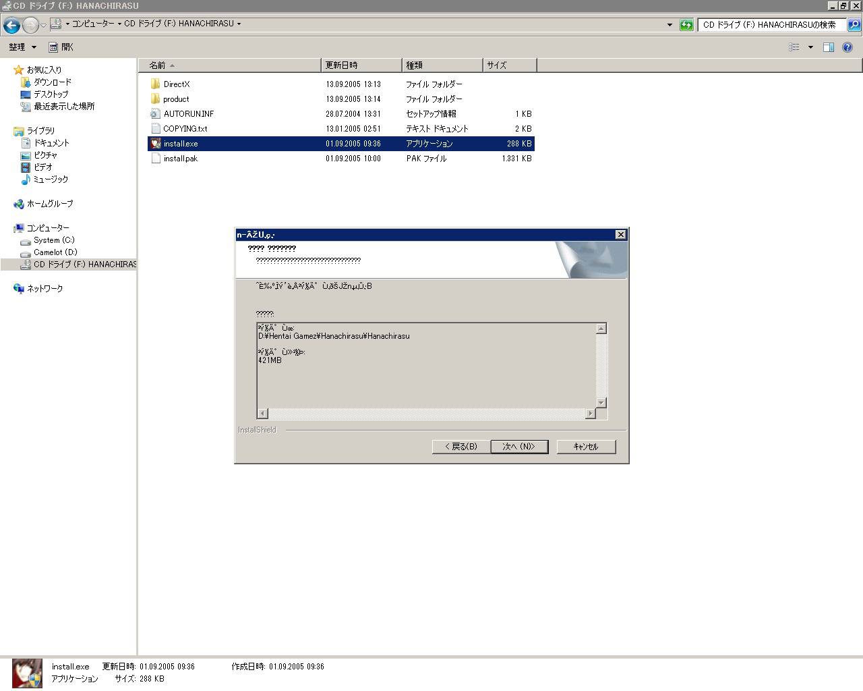Click the drive icon at the address bar start
The image size is (863, 691).
tap(57, 24)
